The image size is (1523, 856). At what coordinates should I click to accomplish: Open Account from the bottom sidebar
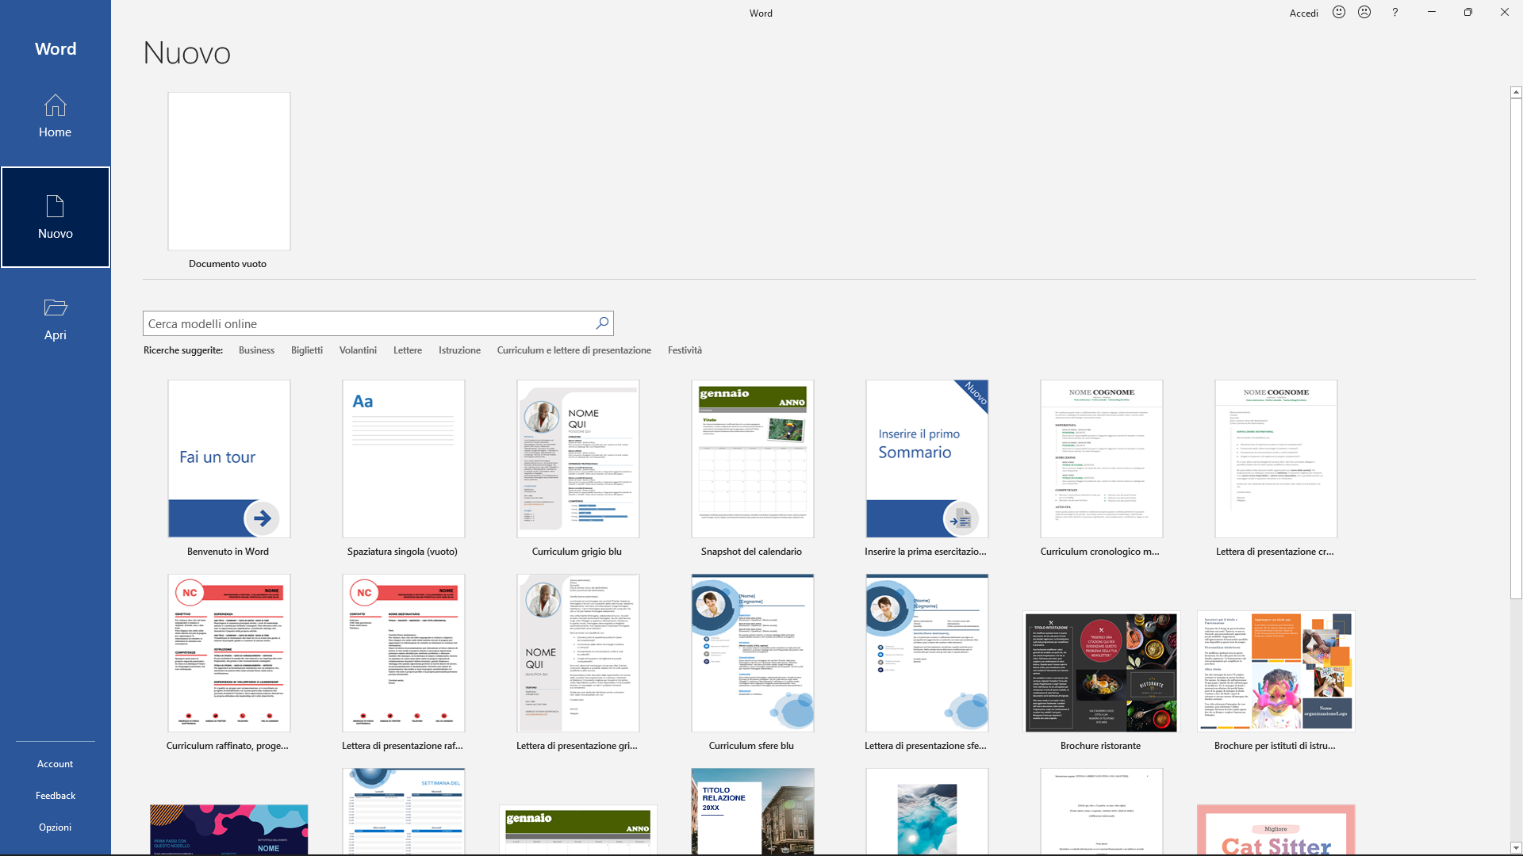[x=55, y=763]
